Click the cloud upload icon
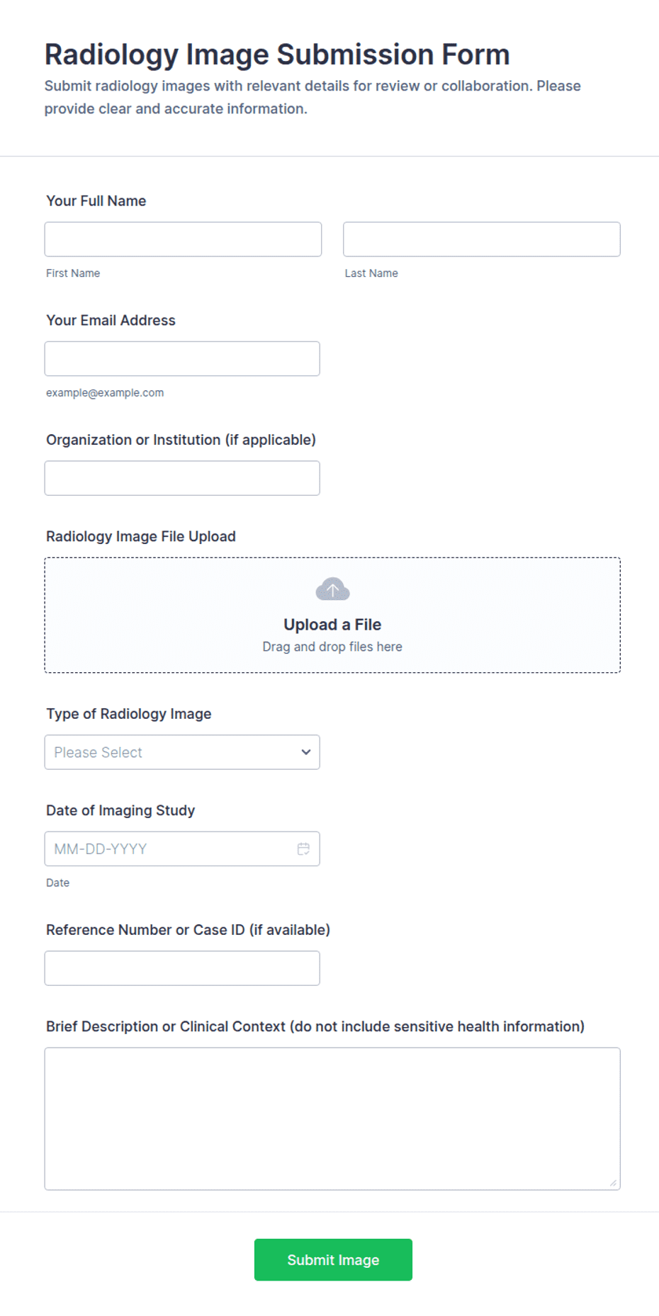The image size is (659, 1316). coord(332,589)
